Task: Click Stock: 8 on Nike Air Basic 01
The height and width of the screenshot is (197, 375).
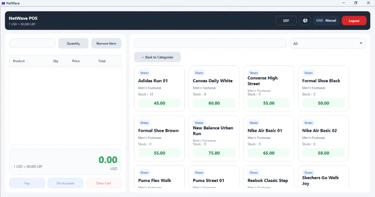Action: pyautogui.click(x=254, y=144)
